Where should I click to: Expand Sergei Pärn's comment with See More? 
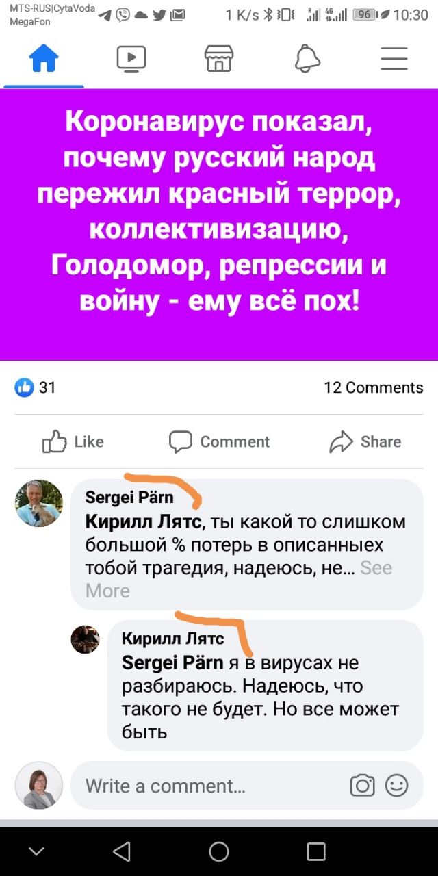[240, 579]
